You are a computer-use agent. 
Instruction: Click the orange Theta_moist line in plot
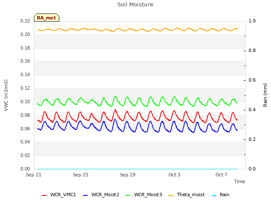[x=138, y=30]
